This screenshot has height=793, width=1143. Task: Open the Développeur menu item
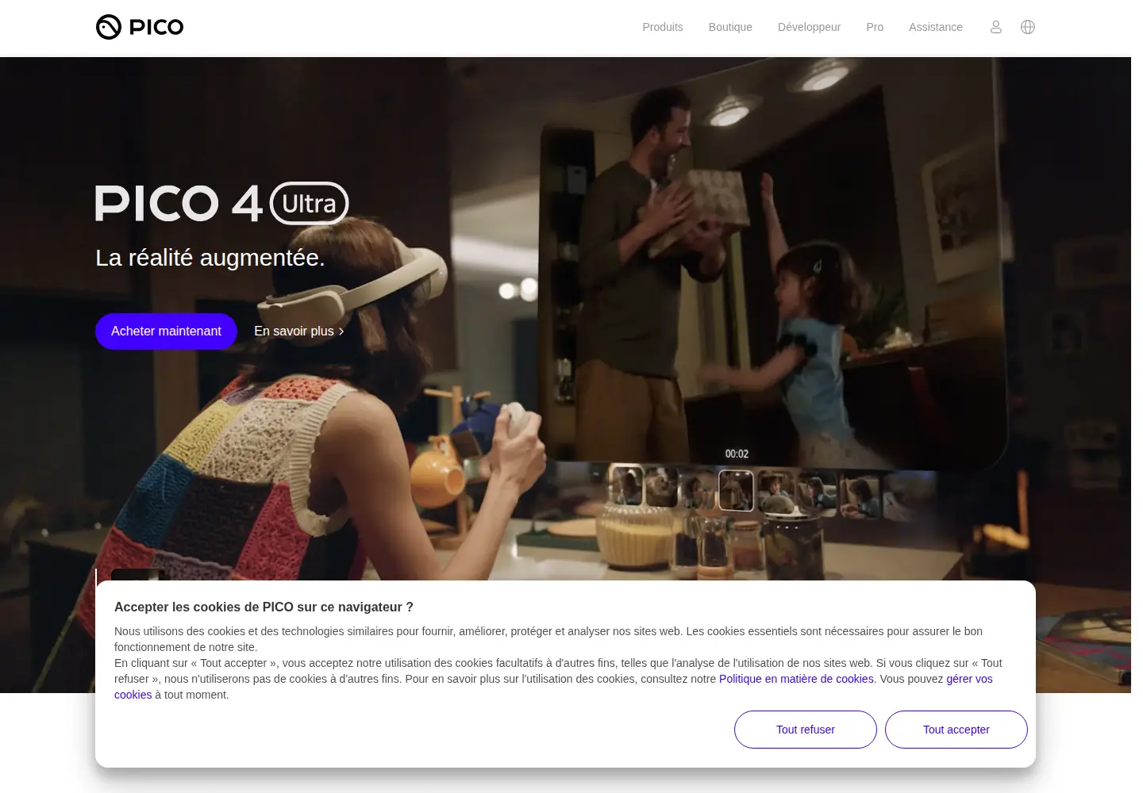click(x=809, y=27)
